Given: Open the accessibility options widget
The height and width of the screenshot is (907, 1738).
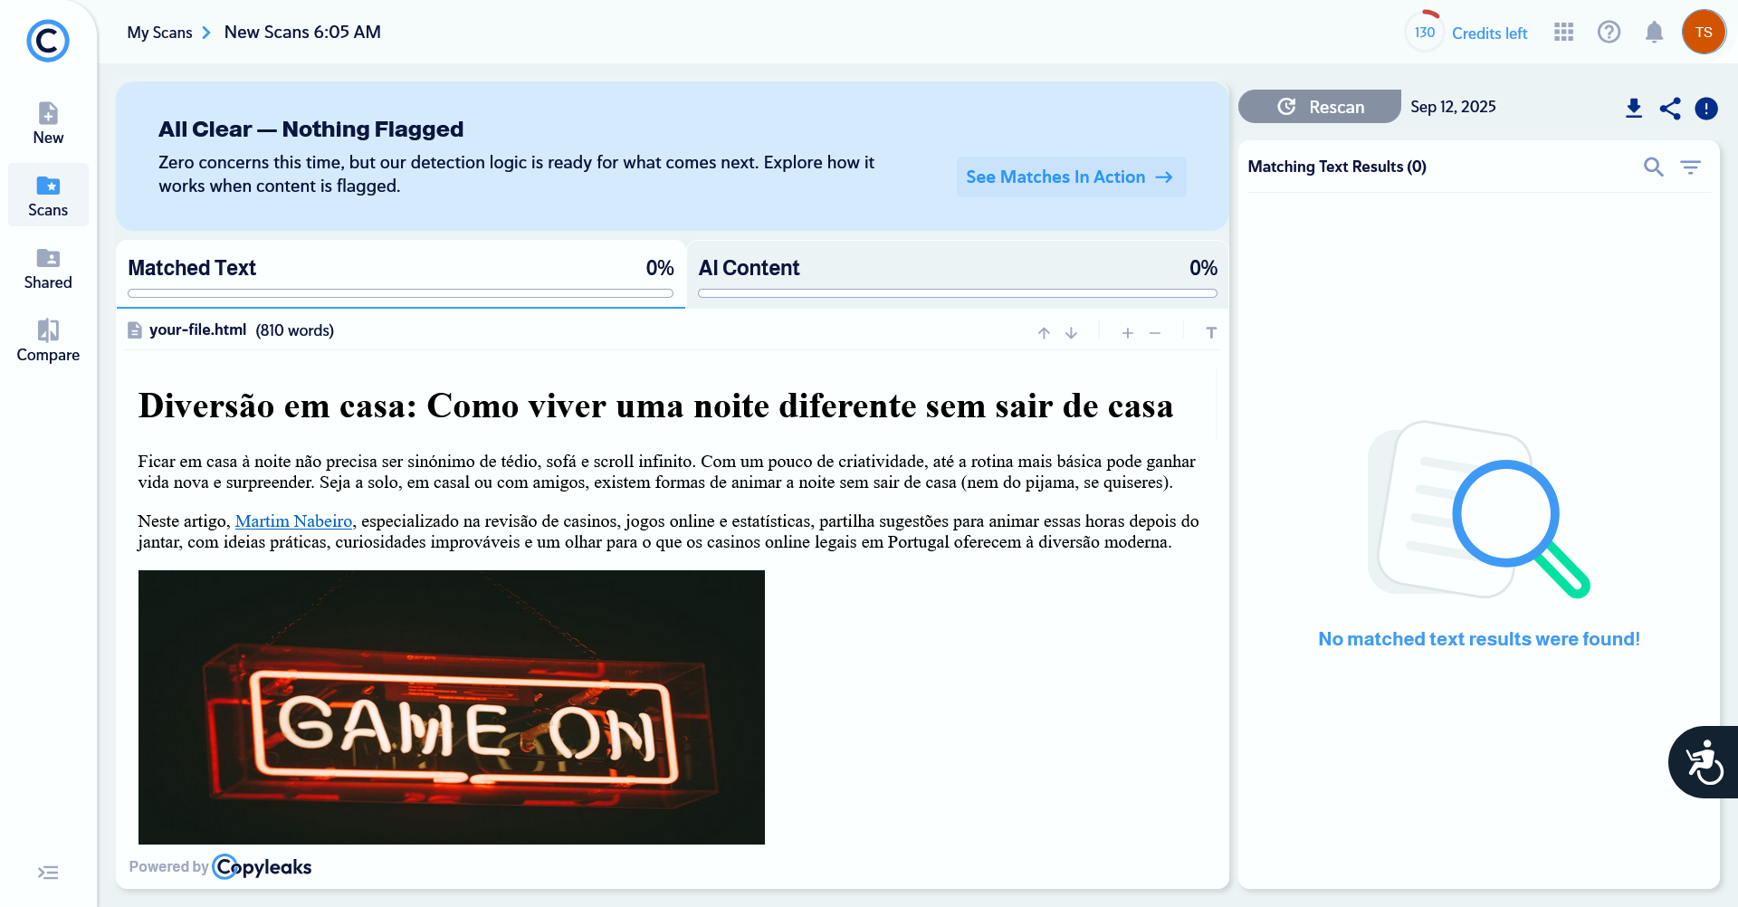Looking at the screenshot, I should point(1704,762).
